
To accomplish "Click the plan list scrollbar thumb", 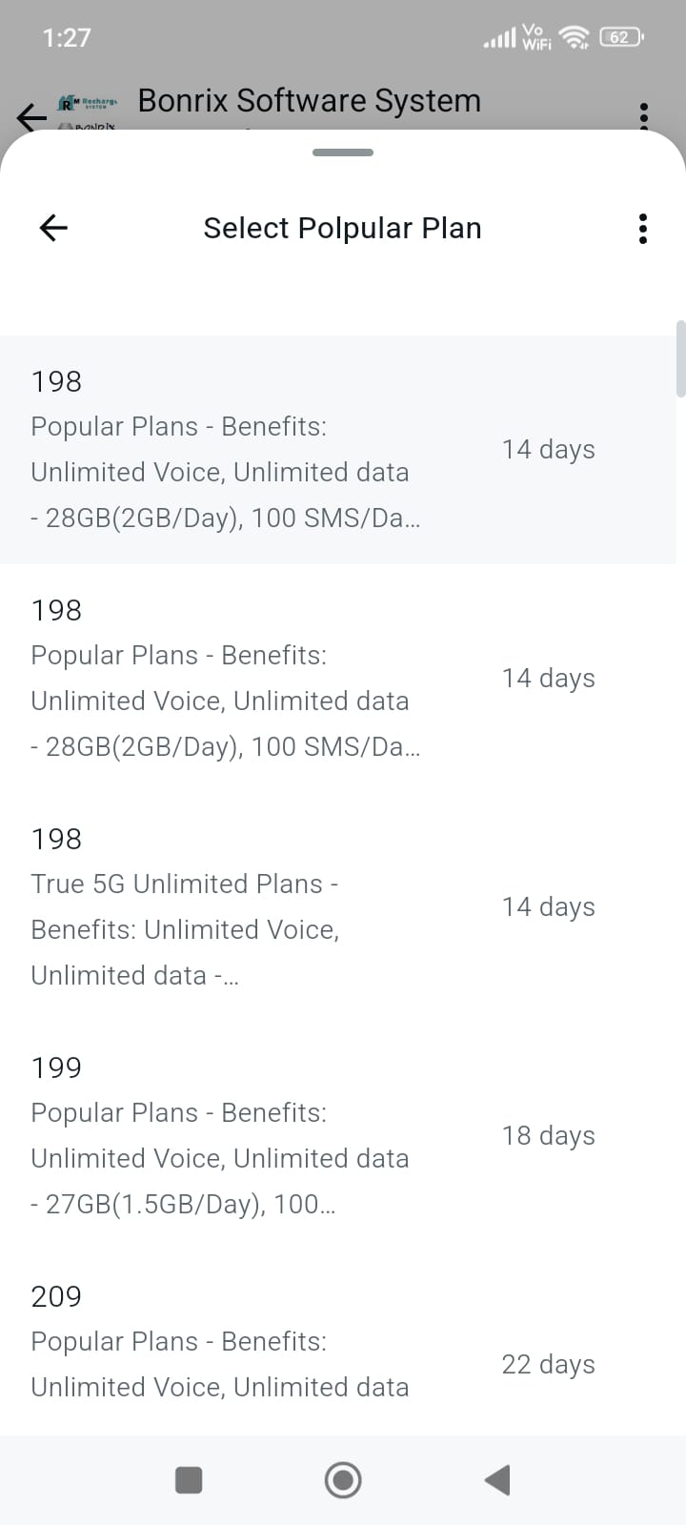I will 680,358.
